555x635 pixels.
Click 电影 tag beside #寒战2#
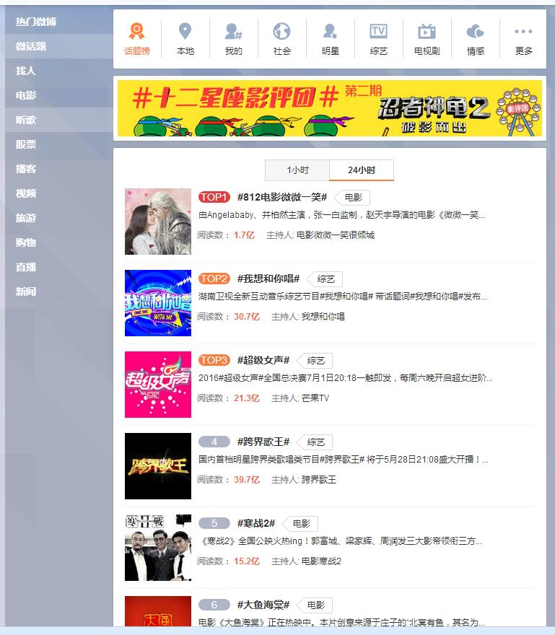(301, 524)
